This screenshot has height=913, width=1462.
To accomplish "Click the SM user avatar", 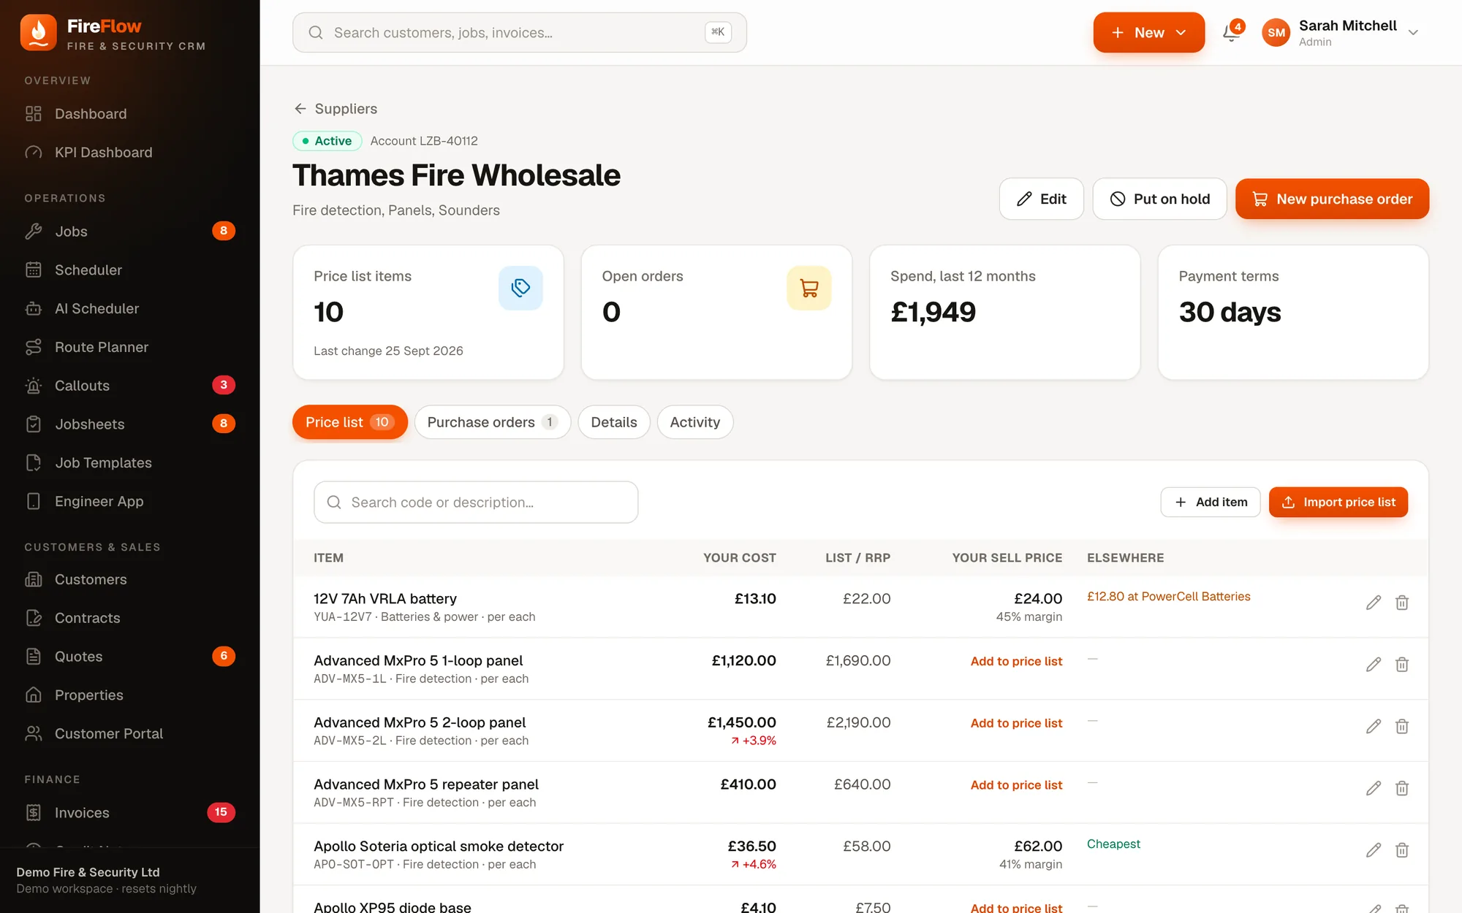I will click(1276, 33).
